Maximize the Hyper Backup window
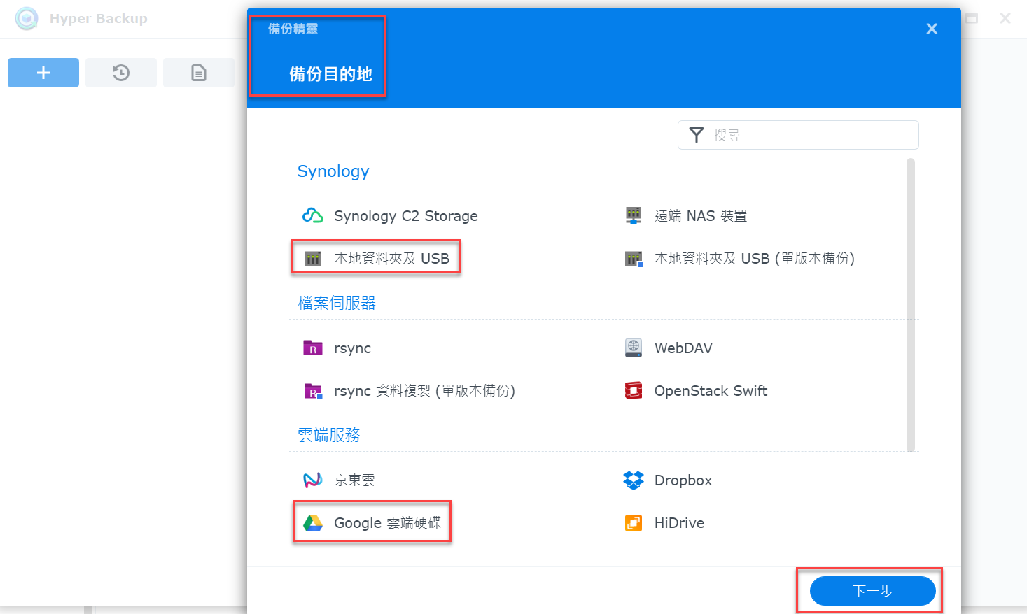Image resolution: width=1027 pixels, height=614 pixels. 972,19
